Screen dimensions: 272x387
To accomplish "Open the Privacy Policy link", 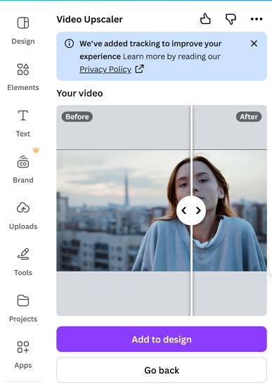I will coord(105,69).
